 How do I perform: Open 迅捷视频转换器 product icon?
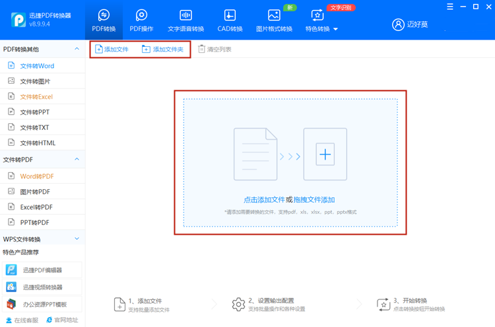[11, 287]
